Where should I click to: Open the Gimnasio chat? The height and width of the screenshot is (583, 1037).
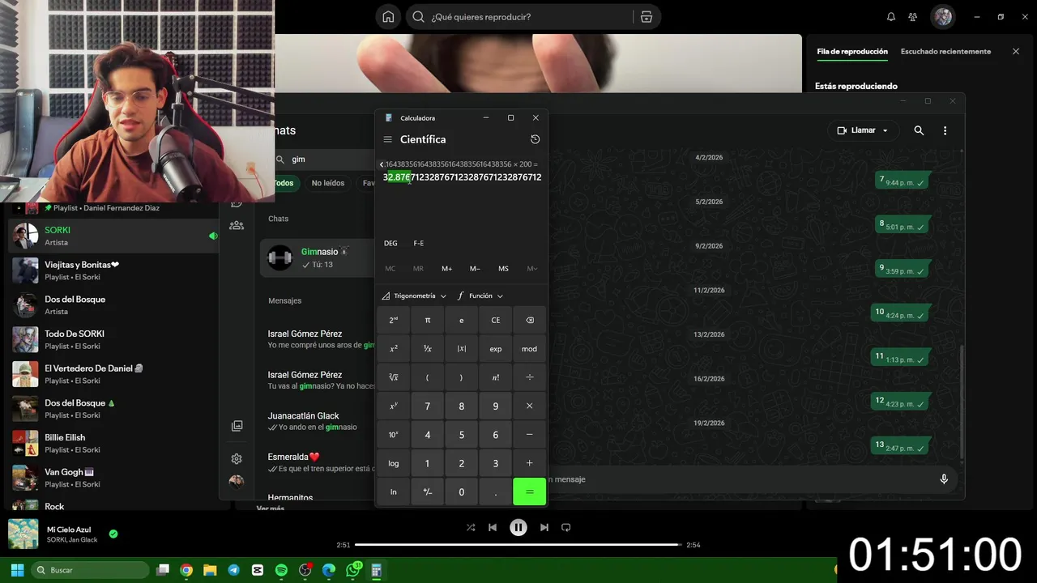tap(316, 257)
